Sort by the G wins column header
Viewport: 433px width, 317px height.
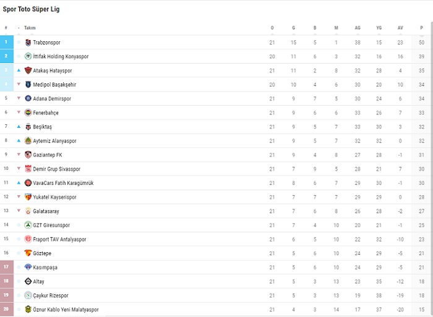[293, 28]
